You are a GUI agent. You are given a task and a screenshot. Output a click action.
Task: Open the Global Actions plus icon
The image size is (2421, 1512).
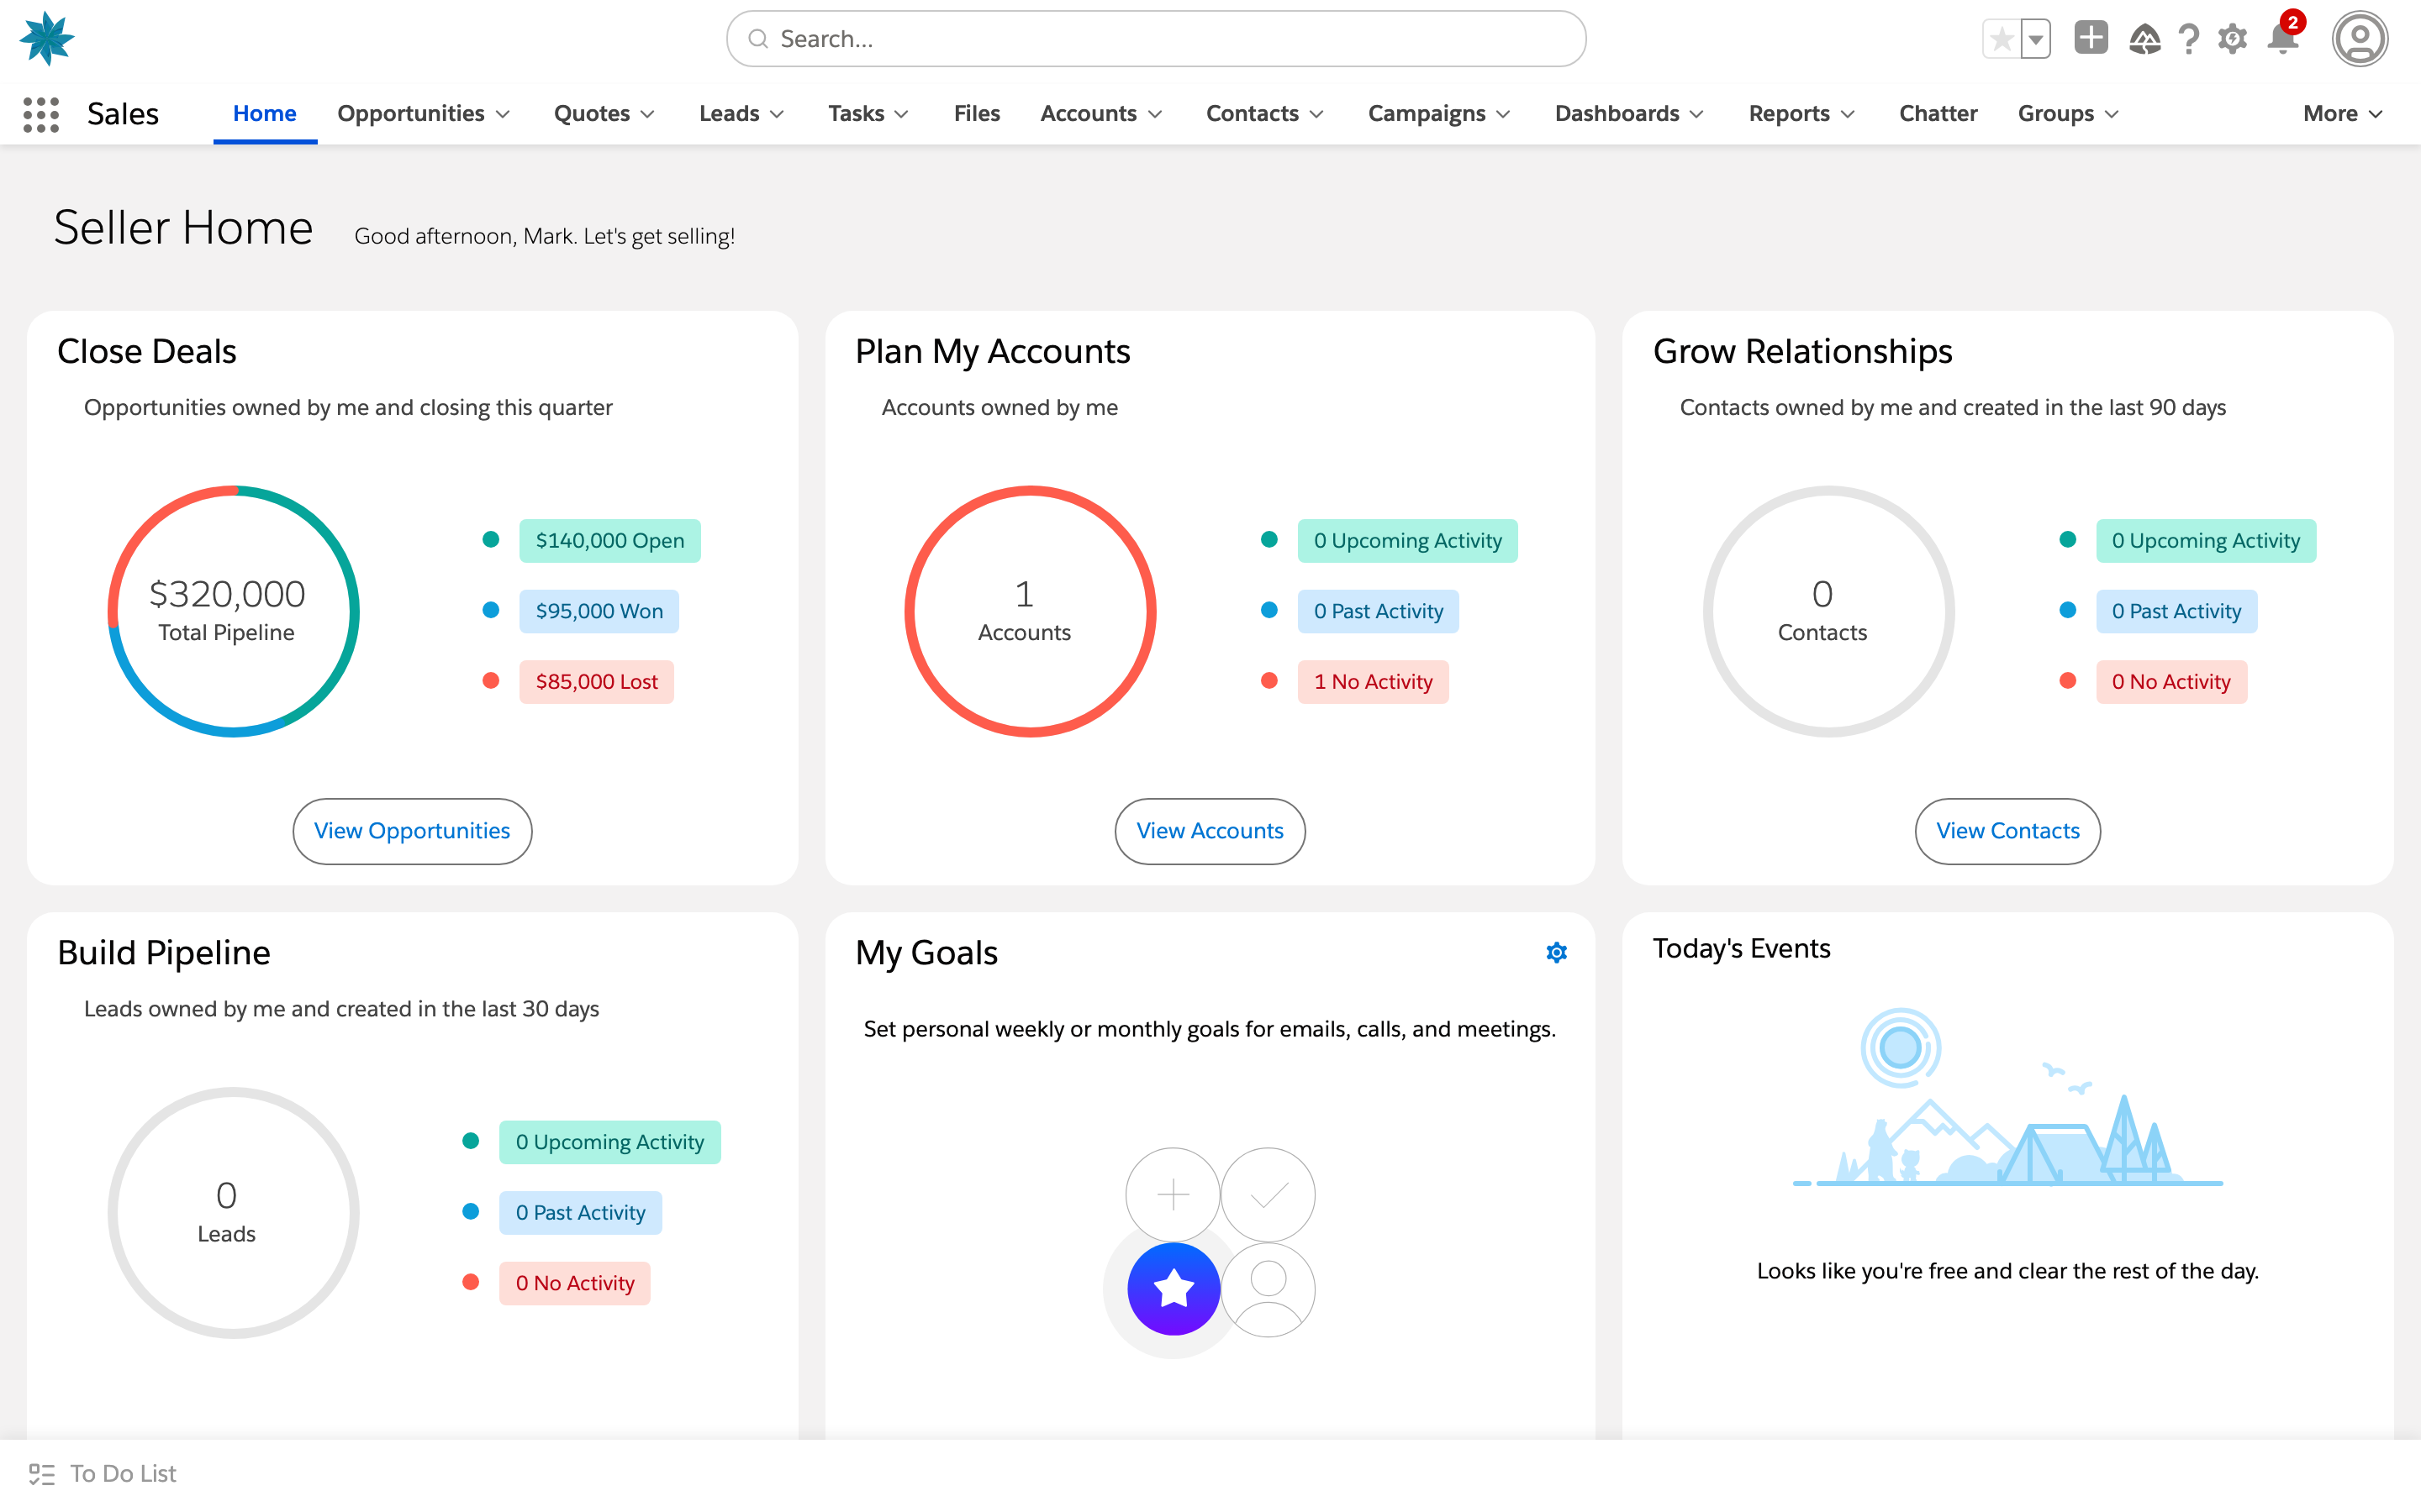click(x=2091, y=38)
